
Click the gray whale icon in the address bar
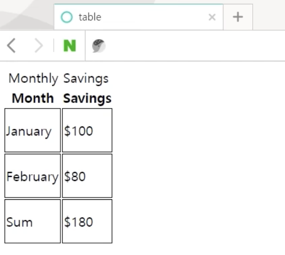99,46
